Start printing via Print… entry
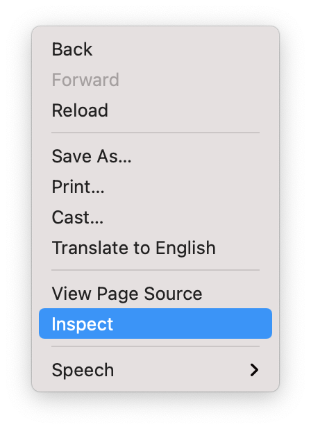This screenshot has width=311, height=429. (155, 187)
